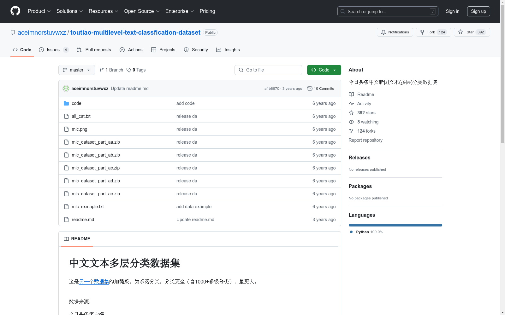Switch to the Issues tab
Screen dimensions: 505x315
(54, 50)
